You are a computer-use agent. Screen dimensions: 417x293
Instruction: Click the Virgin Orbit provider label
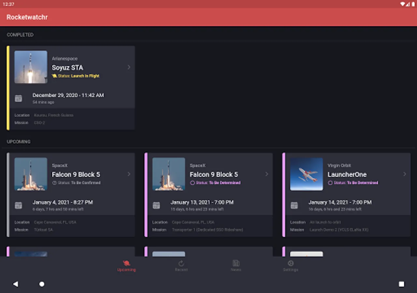339,165
